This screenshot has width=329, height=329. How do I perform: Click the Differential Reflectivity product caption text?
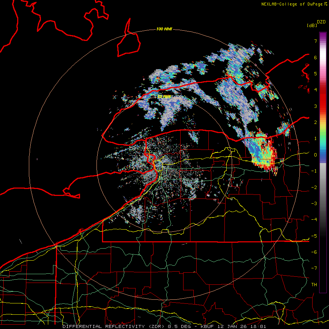(x=164, y=326)
